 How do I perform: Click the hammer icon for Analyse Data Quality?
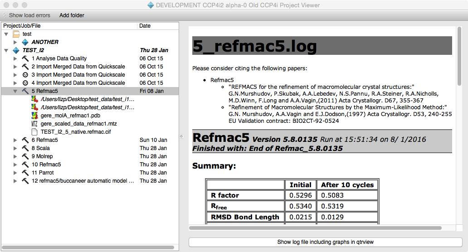[25, 58]
